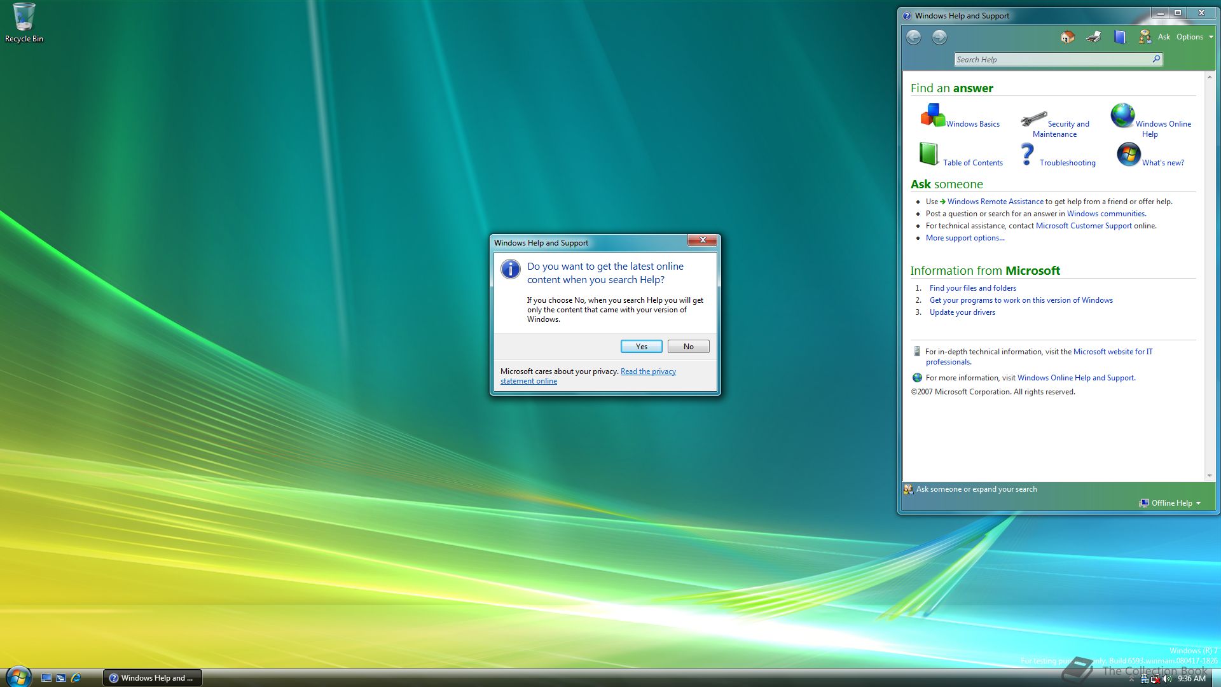
Task: Close the online content dialog
Action: click(x=703, y=240)
